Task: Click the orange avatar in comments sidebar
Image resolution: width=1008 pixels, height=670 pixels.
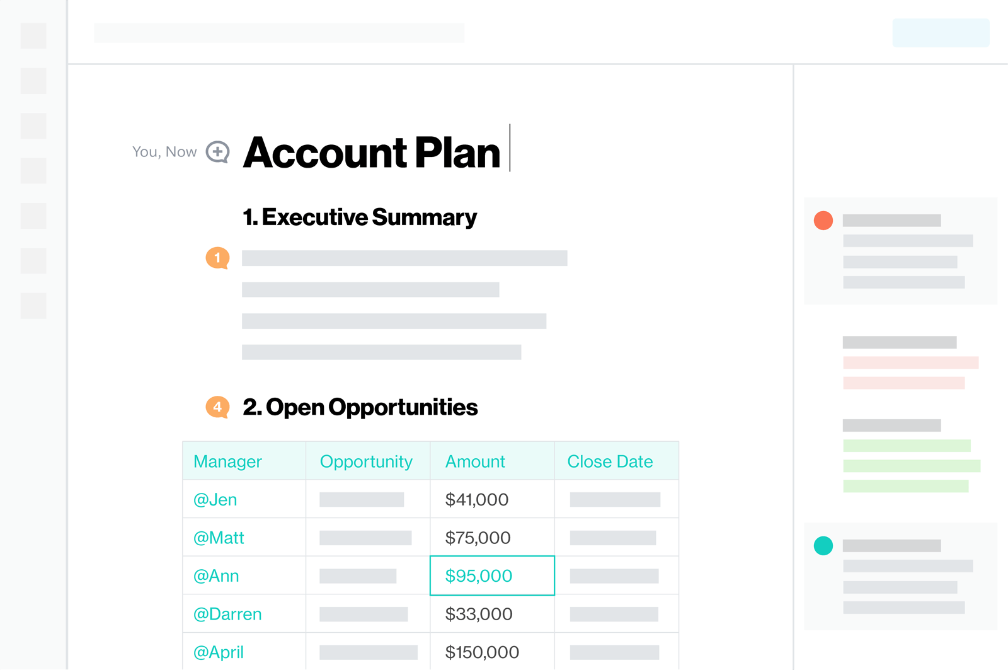Action: [x=823, y=221]
